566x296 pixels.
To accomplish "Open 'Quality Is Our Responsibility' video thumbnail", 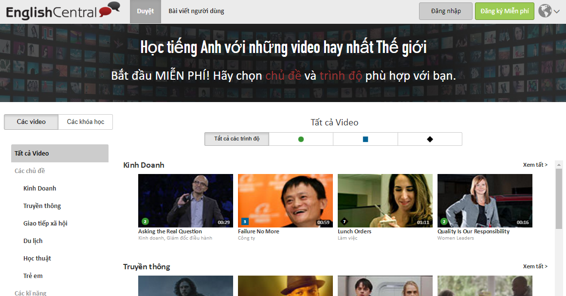I will 485,200.
